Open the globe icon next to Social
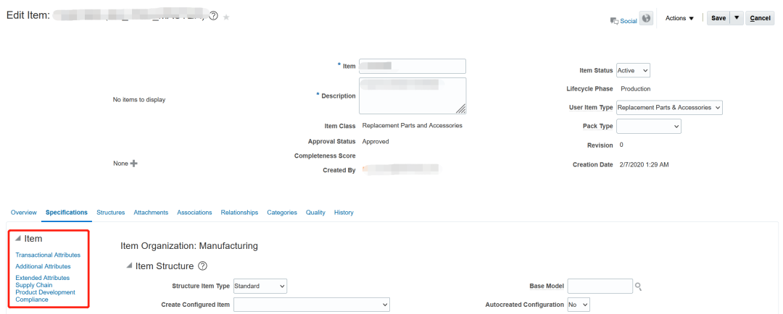 coord(646,18)
